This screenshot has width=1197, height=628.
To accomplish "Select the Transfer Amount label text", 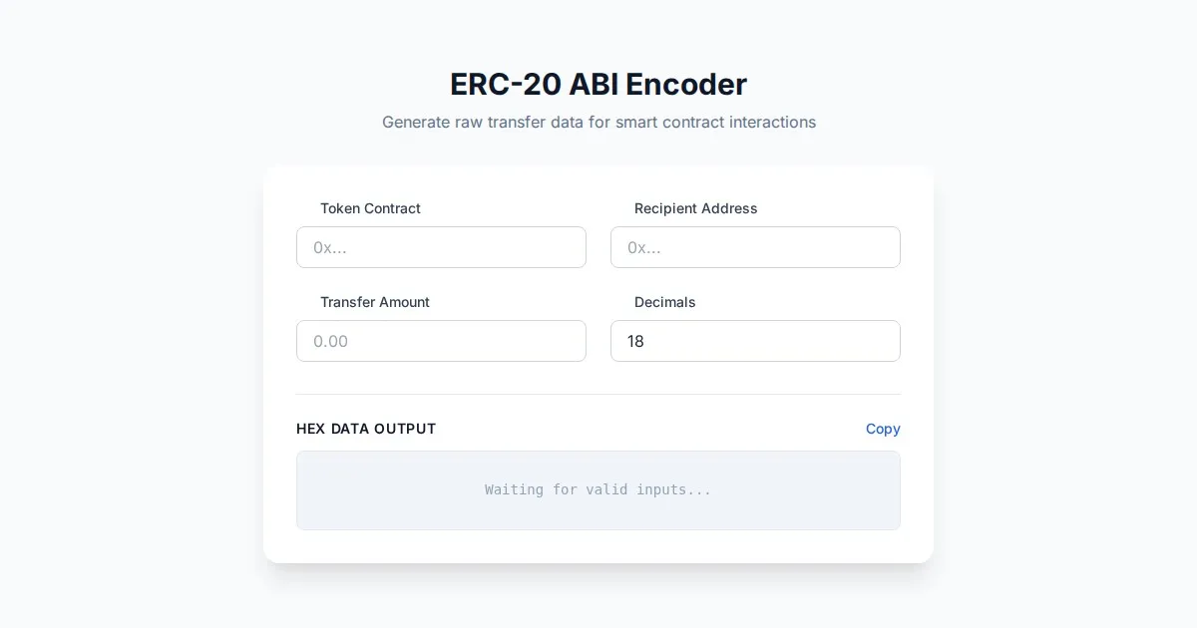I will point(374,302).
